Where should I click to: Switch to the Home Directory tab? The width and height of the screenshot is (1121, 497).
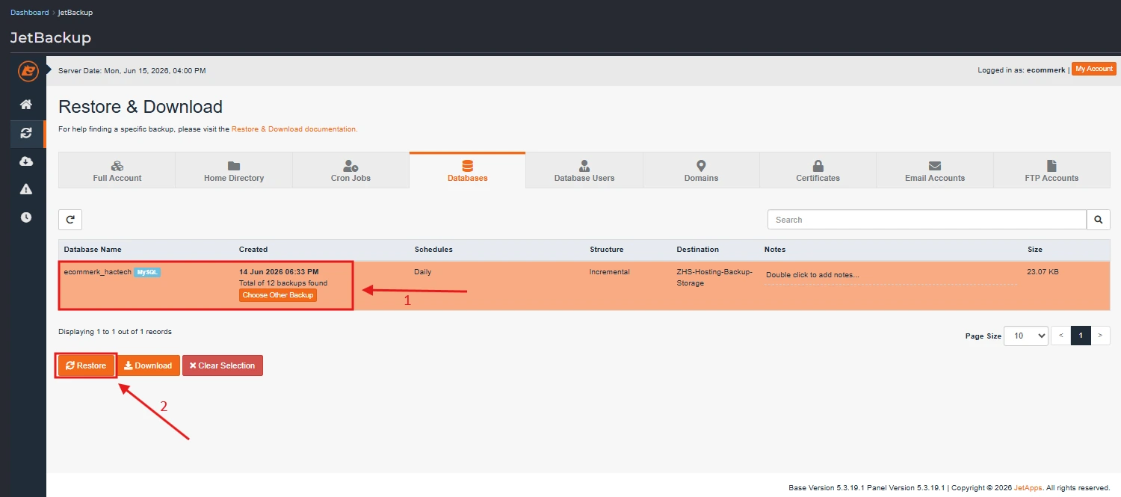tap(234, 170)
